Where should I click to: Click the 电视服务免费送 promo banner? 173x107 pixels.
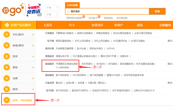tap(34, 10)
